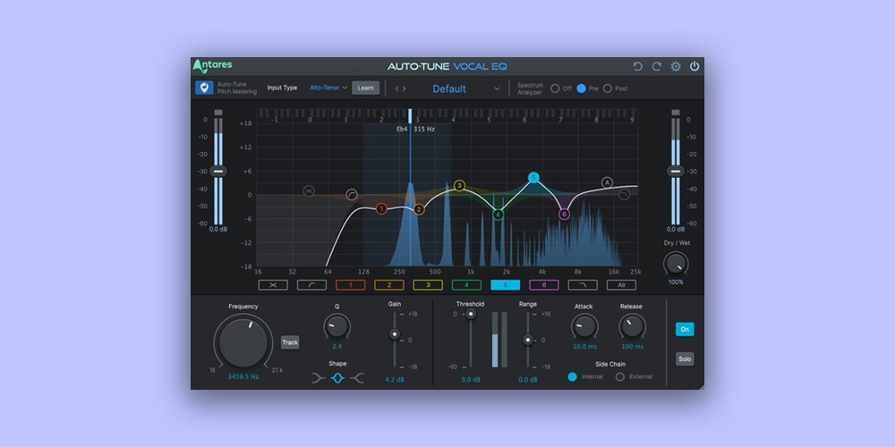Select the low shelf shape icon

pos(318,378)
